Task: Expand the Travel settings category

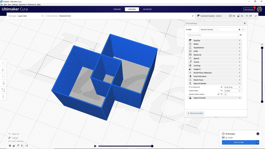Action: click(x=215, y=62)
